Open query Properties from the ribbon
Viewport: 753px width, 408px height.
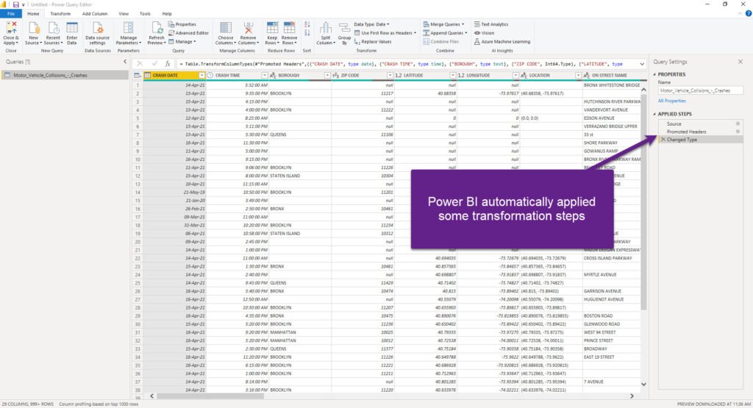click(182, 24)
